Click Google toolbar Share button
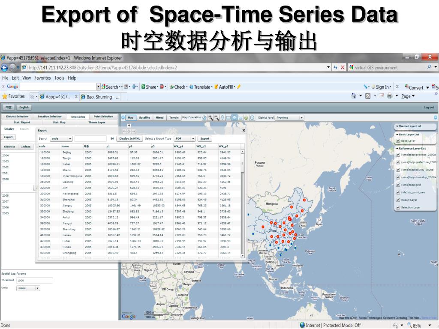The width and height of the screenshot is (439, 329). coord(149,87)
